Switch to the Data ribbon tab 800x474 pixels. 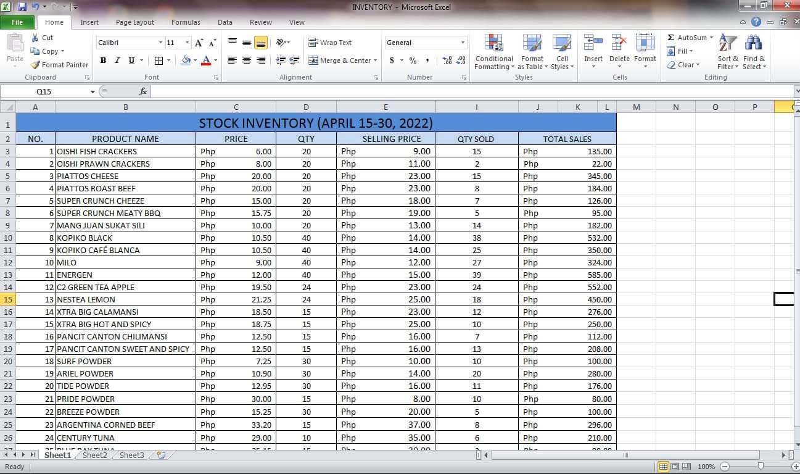225,22
